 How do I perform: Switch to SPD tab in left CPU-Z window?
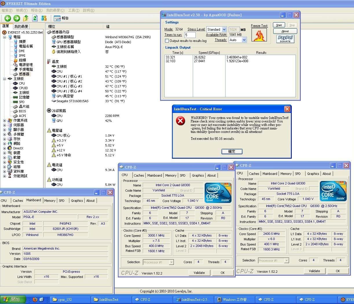pos(62,201)
